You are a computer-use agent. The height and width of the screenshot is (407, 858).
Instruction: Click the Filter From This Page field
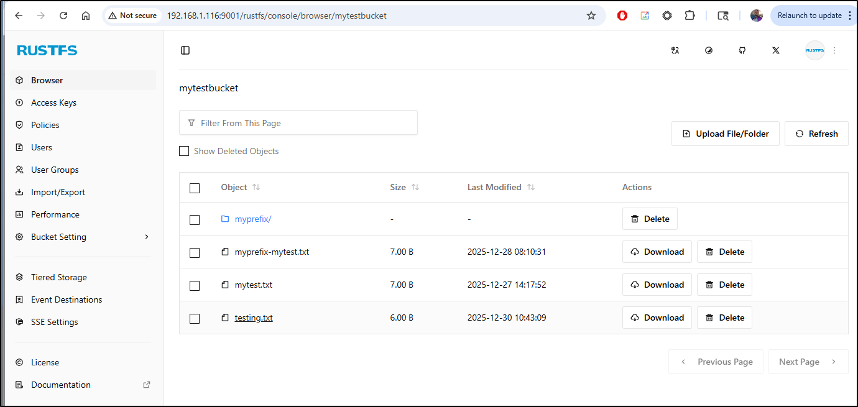tap(298, 123)
